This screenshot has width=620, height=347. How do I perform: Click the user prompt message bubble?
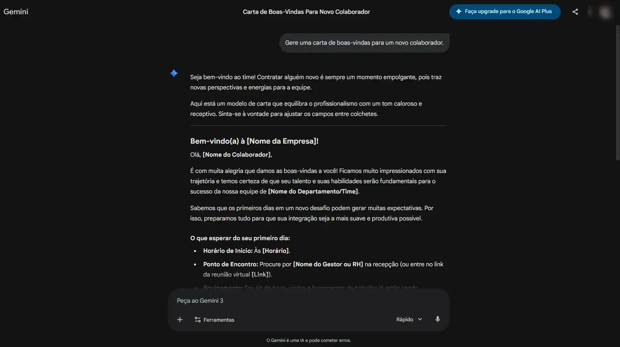(364, 43)
